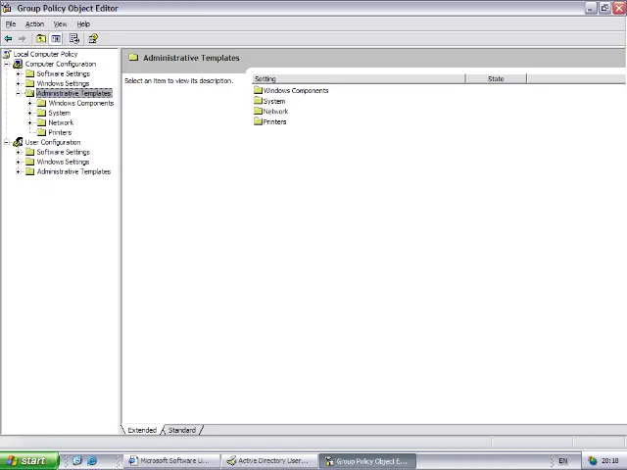The width and height of the screenshot is (627, 470).
Task: Collapse the User Configuration node
Action: (x=7, y=142)
